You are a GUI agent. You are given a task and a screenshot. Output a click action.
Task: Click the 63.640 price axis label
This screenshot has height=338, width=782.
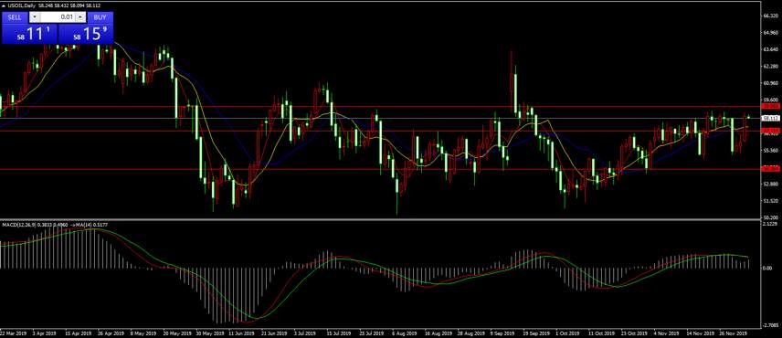pos(770,50)
